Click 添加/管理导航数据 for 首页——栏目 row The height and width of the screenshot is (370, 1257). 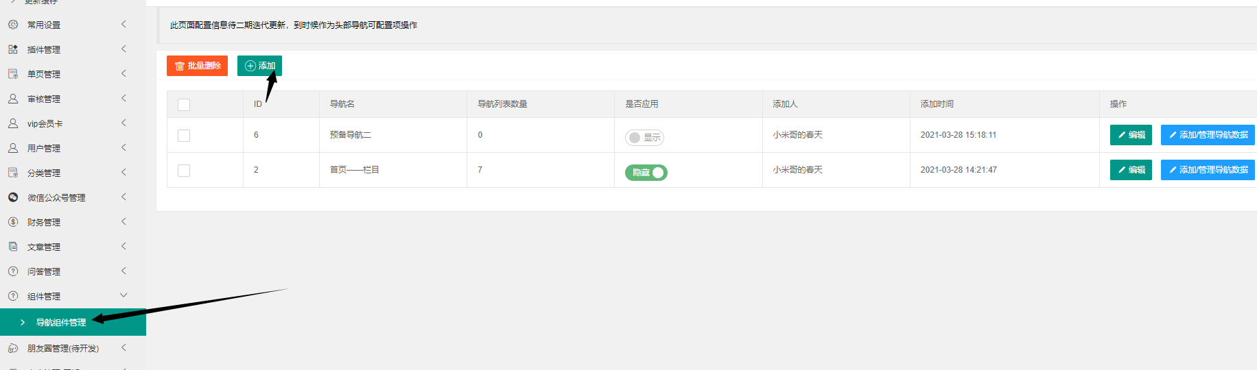[1207, 170]
